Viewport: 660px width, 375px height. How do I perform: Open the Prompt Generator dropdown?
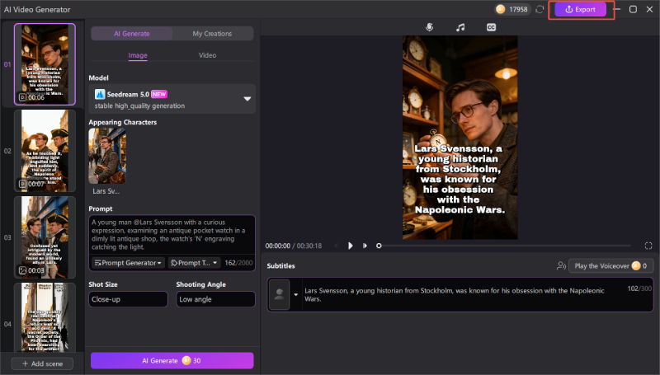(127, 263)
